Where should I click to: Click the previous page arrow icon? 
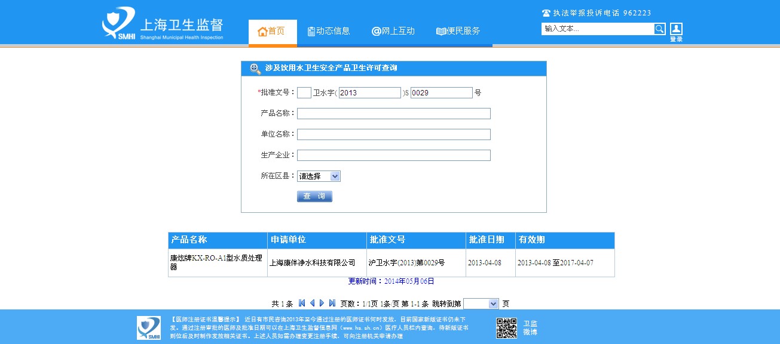coord(312,303)
